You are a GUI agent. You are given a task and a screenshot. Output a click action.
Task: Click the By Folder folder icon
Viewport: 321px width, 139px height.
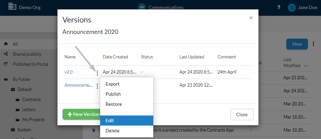pos(6,79)
